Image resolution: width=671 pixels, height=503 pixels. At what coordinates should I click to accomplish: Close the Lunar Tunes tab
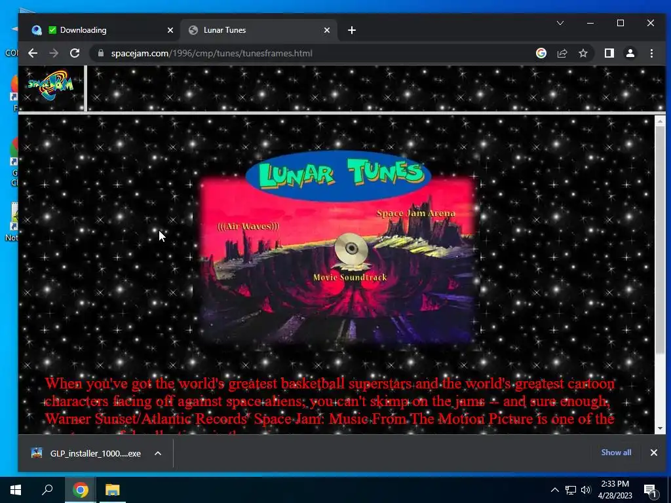(327, 30)
